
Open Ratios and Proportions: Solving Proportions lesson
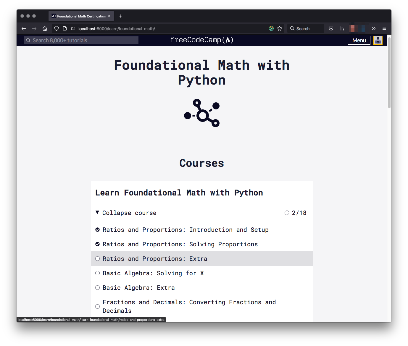pos(180,244)
